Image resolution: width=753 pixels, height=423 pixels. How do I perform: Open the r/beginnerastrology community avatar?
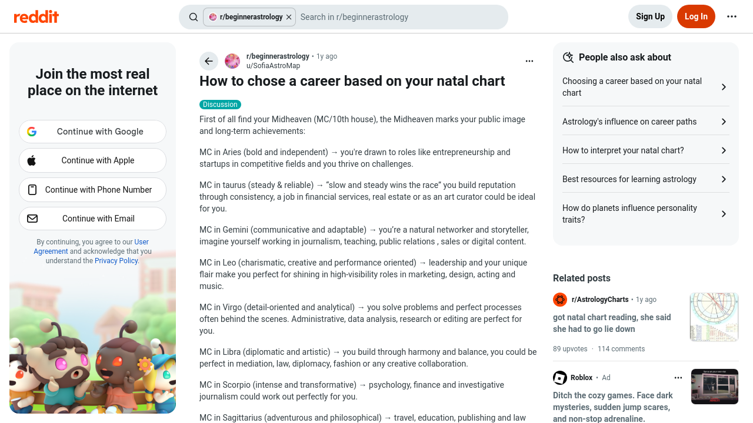point(232,61)
